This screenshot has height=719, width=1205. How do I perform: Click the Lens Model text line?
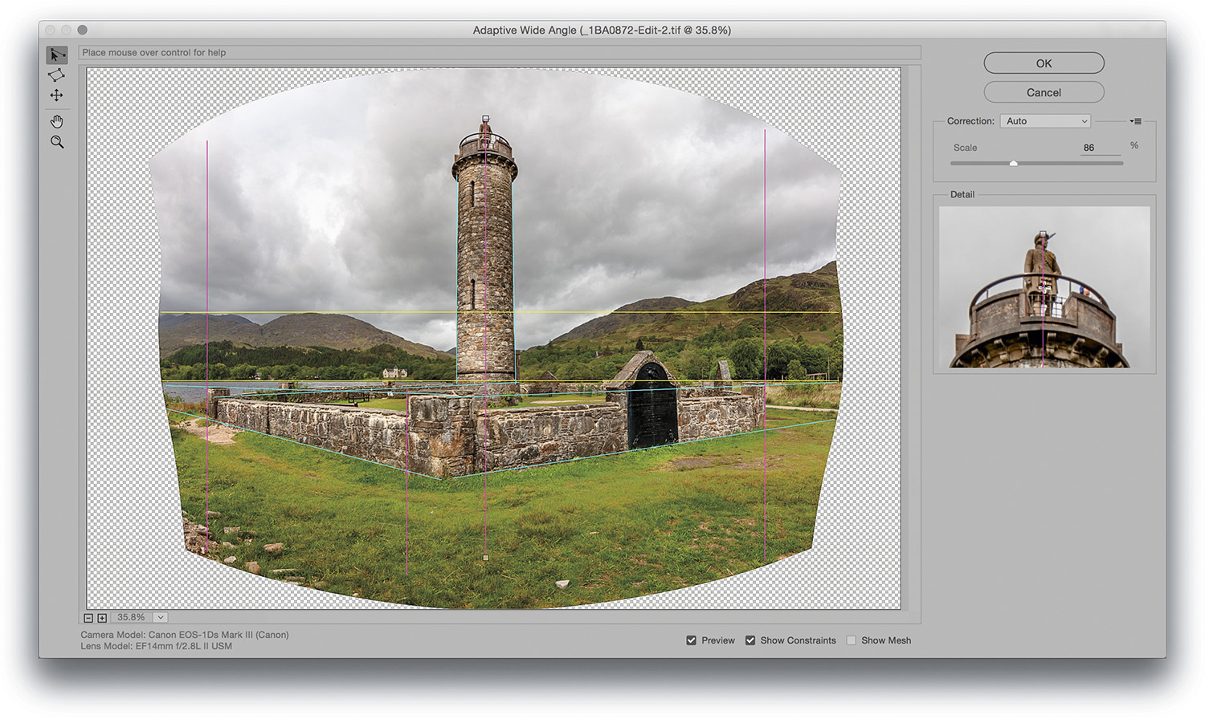click(x=157, y=646)
